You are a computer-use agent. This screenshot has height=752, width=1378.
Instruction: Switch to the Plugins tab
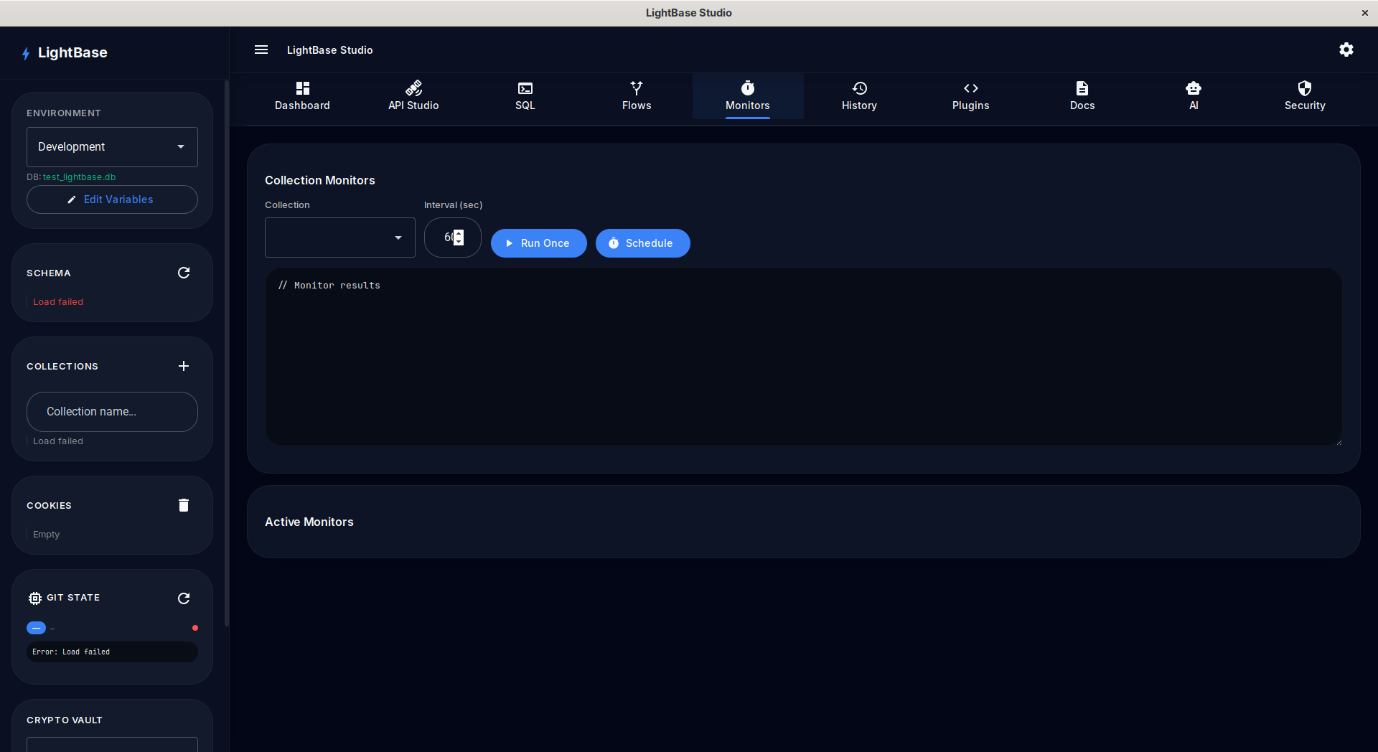tap(971, 96)
